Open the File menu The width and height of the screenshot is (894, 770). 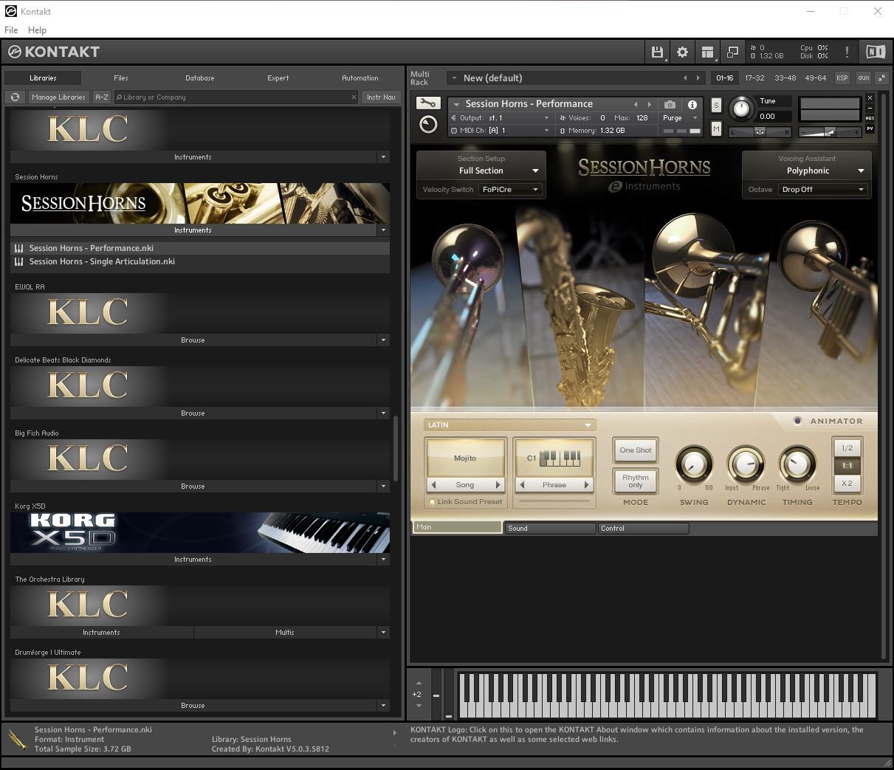pyautogui.click(x=11, y=30)
